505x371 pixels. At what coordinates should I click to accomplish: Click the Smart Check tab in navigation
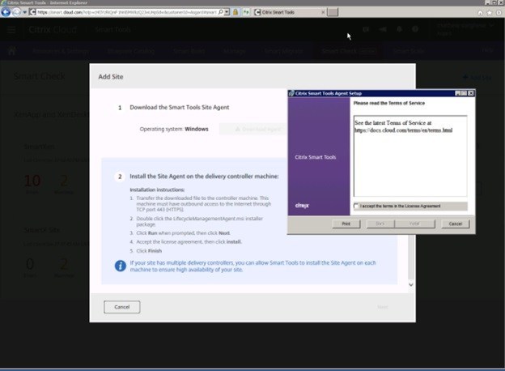349,50
